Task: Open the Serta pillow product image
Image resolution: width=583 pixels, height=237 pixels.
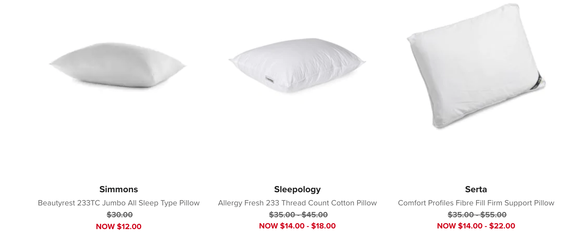Action: tap(476, 66)
